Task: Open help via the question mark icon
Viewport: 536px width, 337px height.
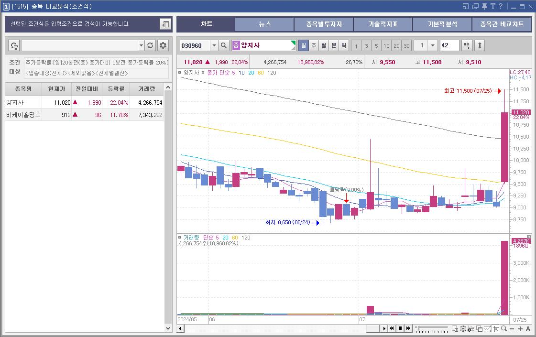Action: (501, 6)
